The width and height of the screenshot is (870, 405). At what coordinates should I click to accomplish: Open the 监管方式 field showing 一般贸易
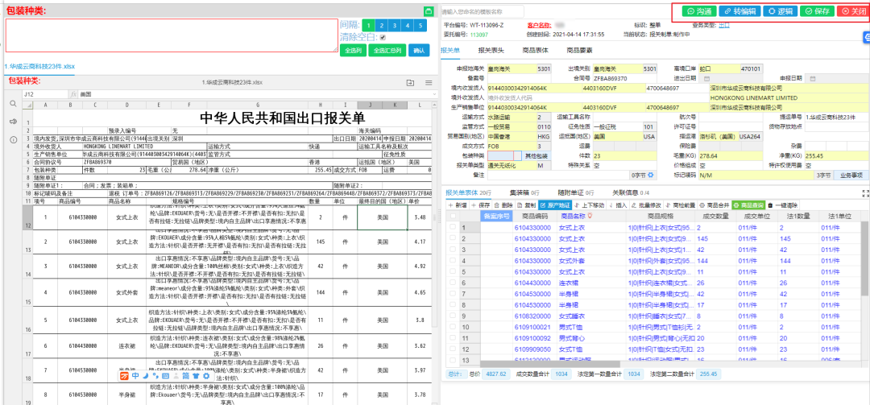512,127
